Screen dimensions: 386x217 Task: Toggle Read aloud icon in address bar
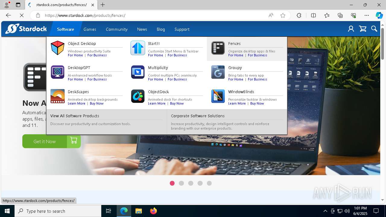[x=271, y=15]
